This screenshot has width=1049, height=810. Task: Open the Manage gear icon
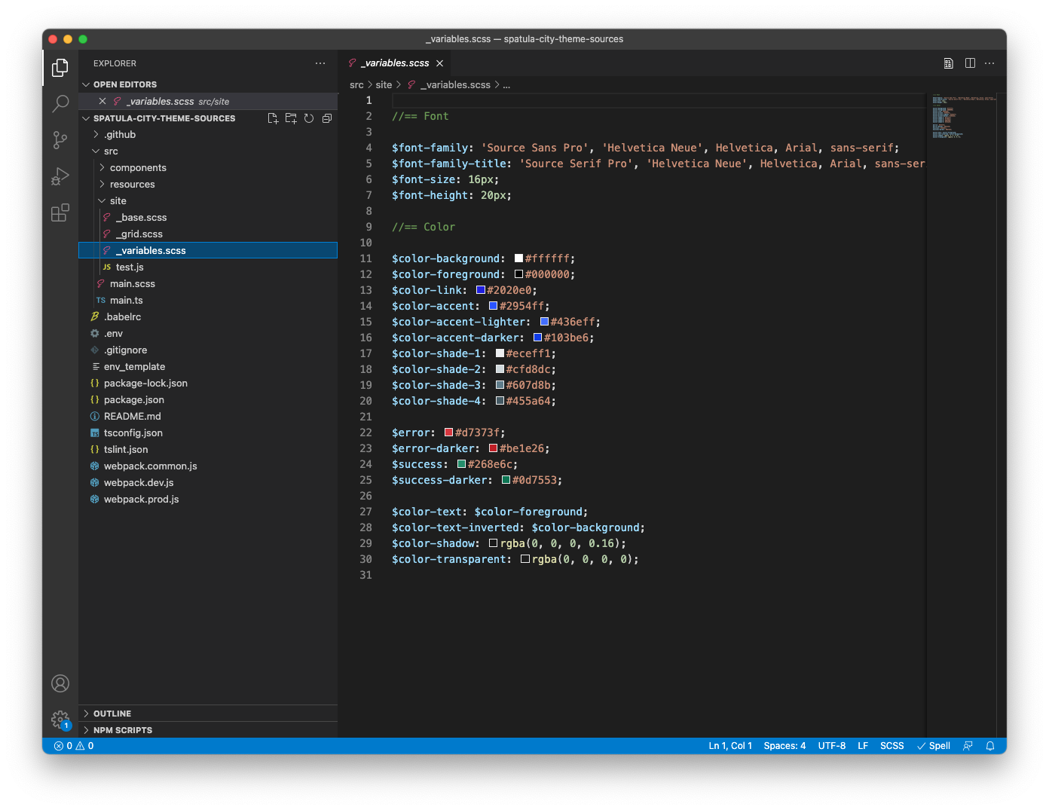[x=60, y=720]
